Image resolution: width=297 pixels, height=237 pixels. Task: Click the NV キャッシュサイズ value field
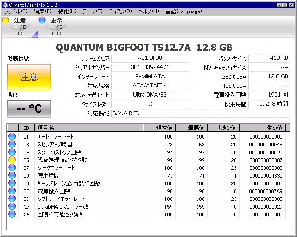(x=269, y=68)
